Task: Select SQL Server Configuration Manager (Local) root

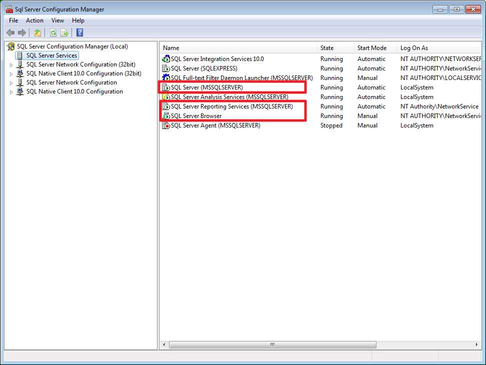Action: tap(72, 46)
